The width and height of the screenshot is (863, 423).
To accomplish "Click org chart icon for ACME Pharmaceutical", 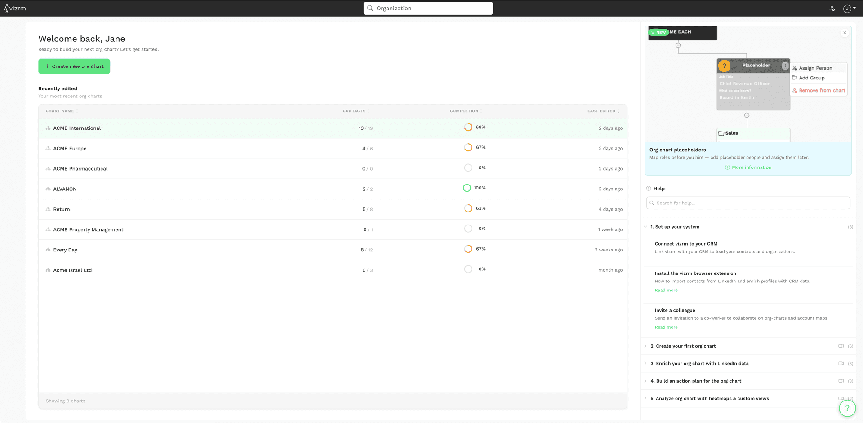I will 48,168.
